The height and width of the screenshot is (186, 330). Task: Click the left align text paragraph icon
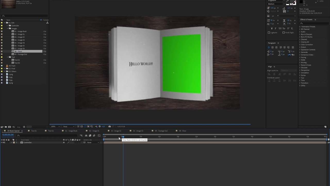269,47
